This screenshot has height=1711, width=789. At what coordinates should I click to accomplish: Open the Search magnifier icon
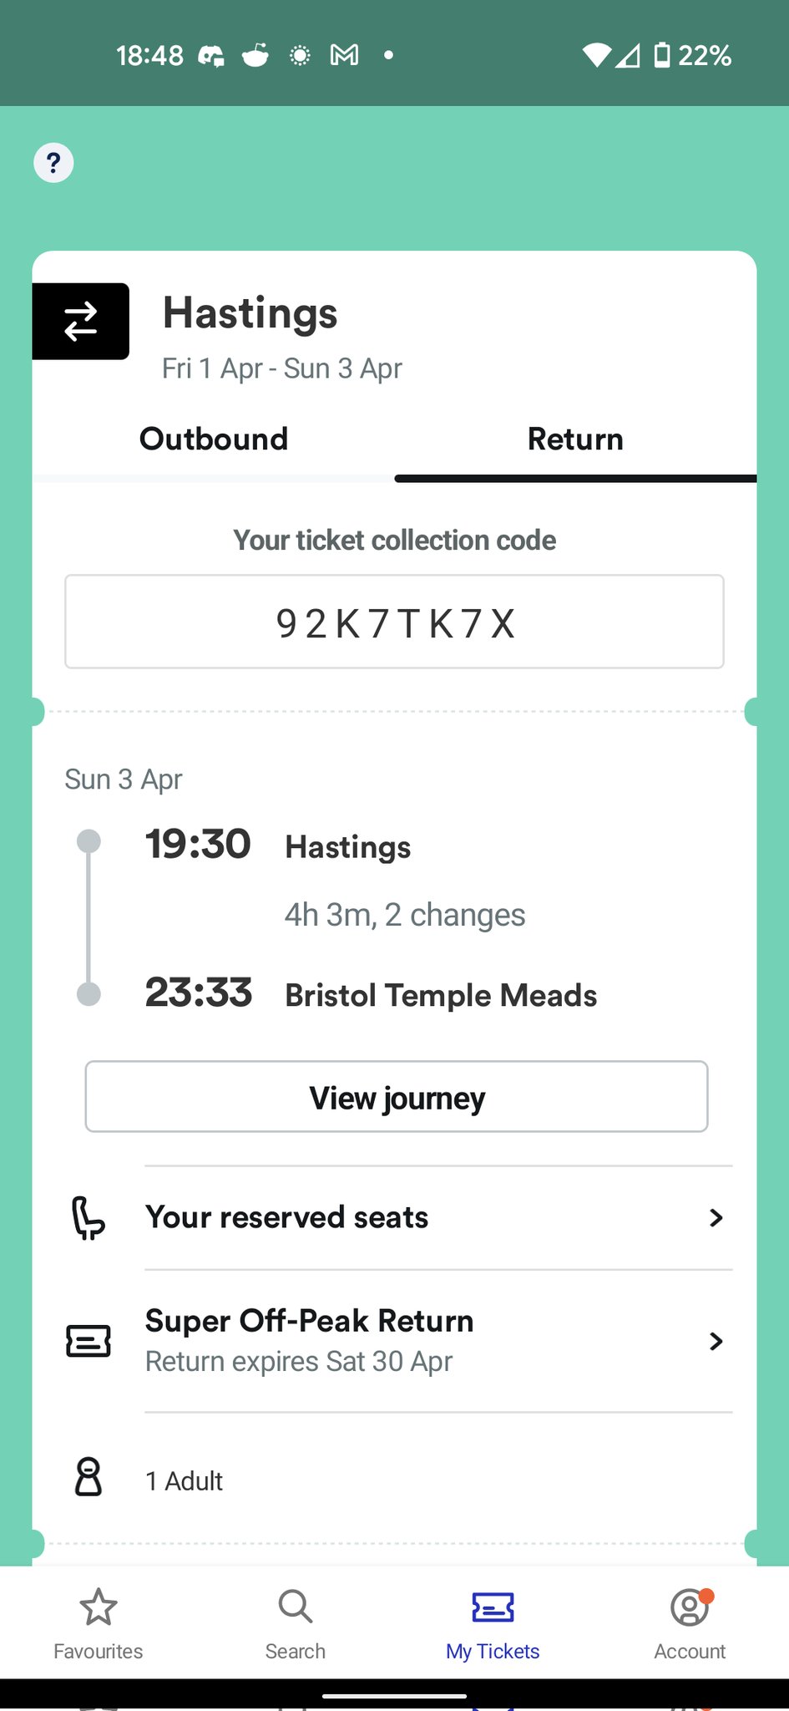(x=296, y=1607)
